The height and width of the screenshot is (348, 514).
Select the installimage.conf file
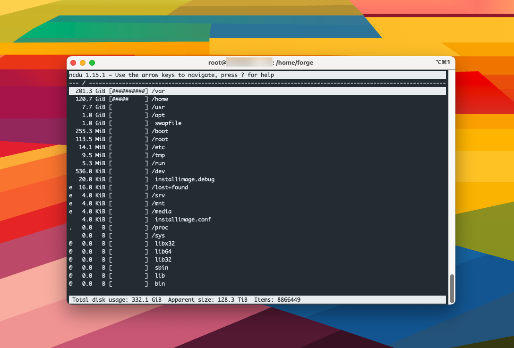[183, 220]
